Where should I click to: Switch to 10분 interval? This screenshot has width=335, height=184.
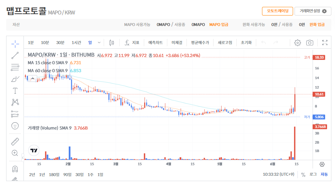point(45,43)
